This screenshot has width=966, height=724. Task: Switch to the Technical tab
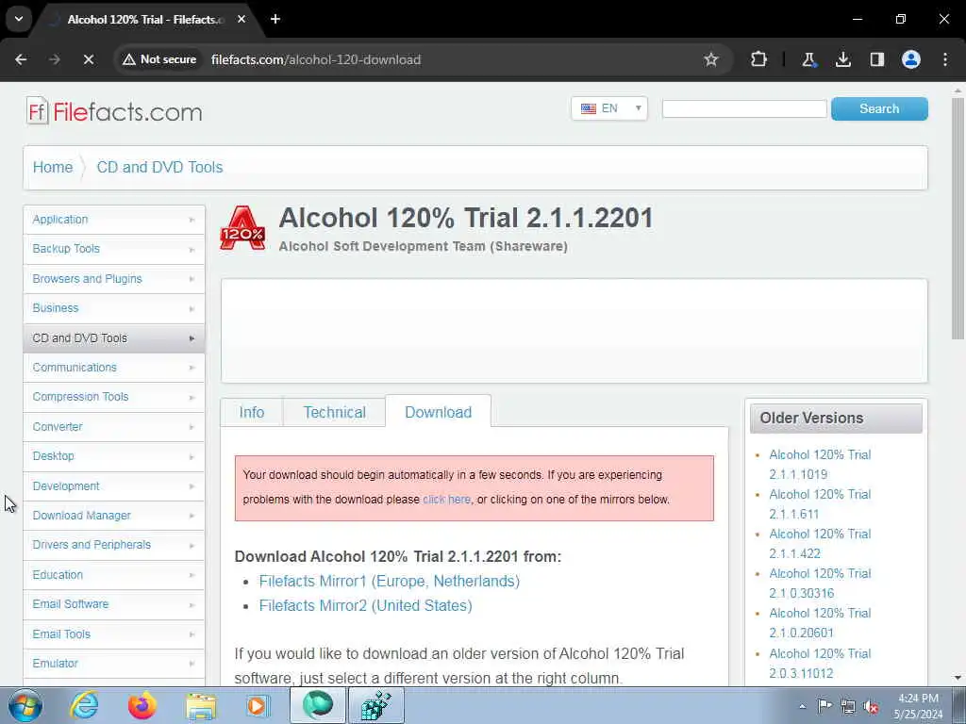click(335, 412)
